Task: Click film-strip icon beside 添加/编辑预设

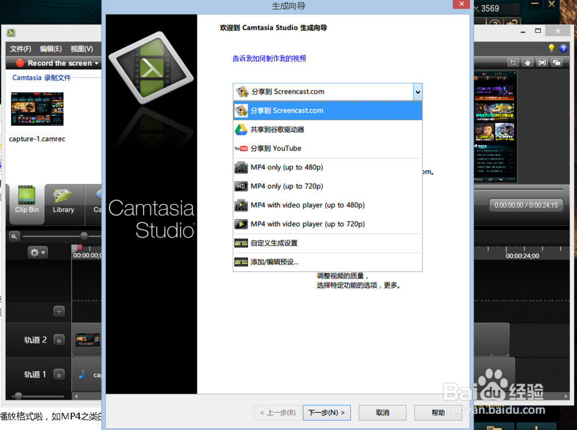Action: [241, 262]
